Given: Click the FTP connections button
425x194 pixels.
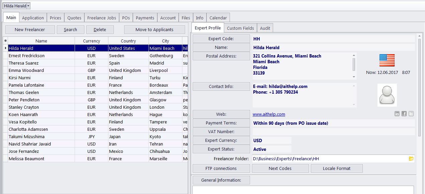Looking at the screenshot, I should [221, 168].
